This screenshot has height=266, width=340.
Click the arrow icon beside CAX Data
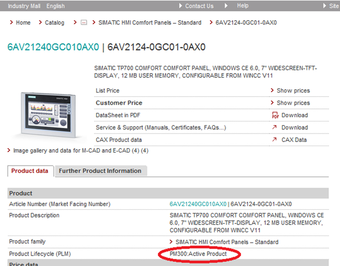pos(274,140)
